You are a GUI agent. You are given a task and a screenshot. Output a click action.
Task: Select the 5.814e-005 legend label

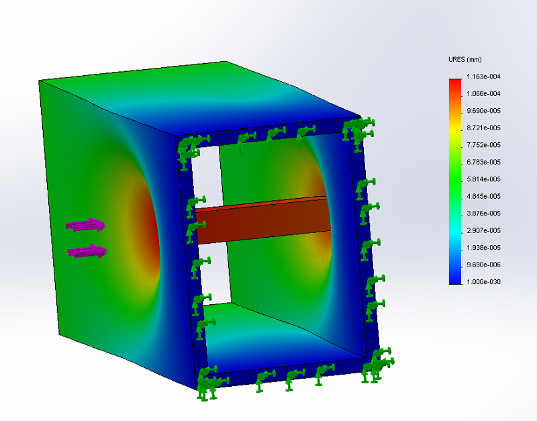(483, 179)
